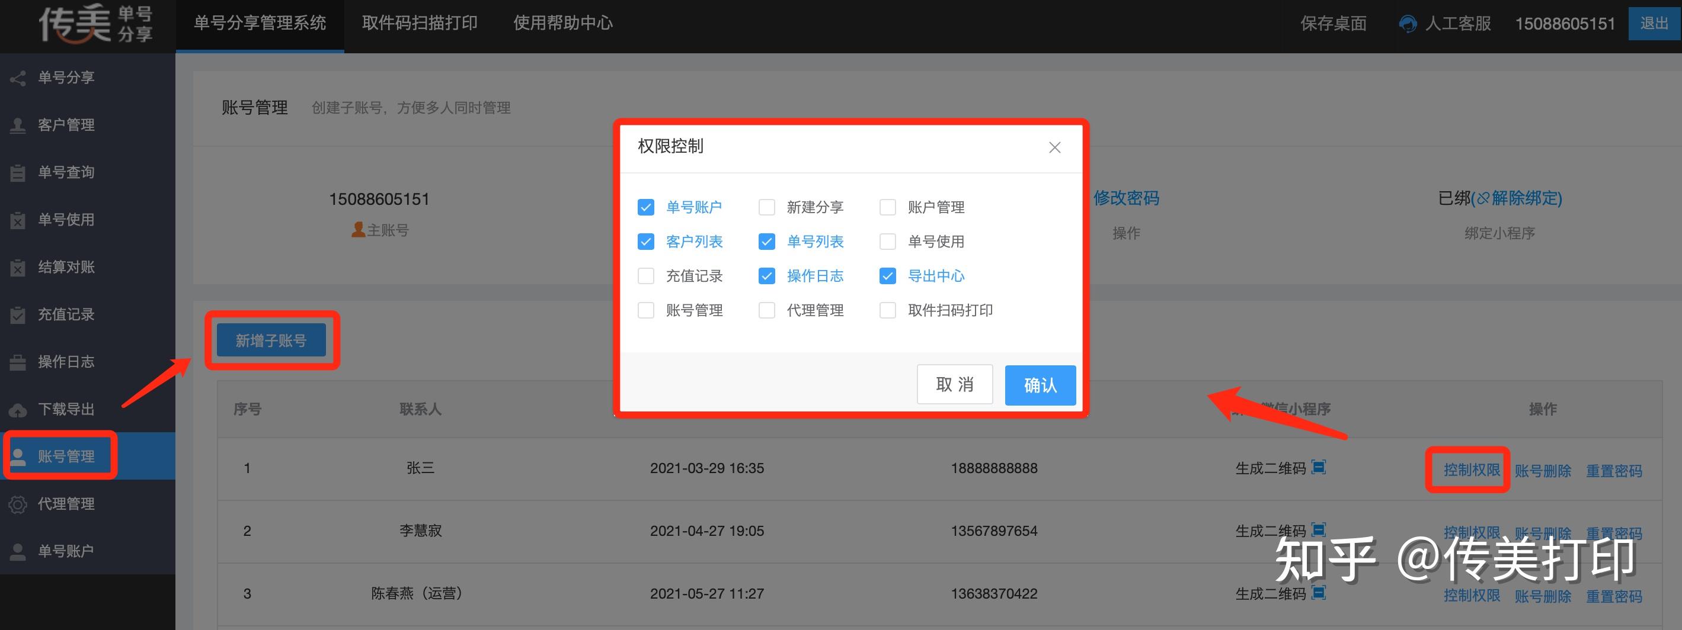Check the 单号使用 permission checkbox
Image resolution: width=1682 pixels, height=630 pixels.
point(887,242)
